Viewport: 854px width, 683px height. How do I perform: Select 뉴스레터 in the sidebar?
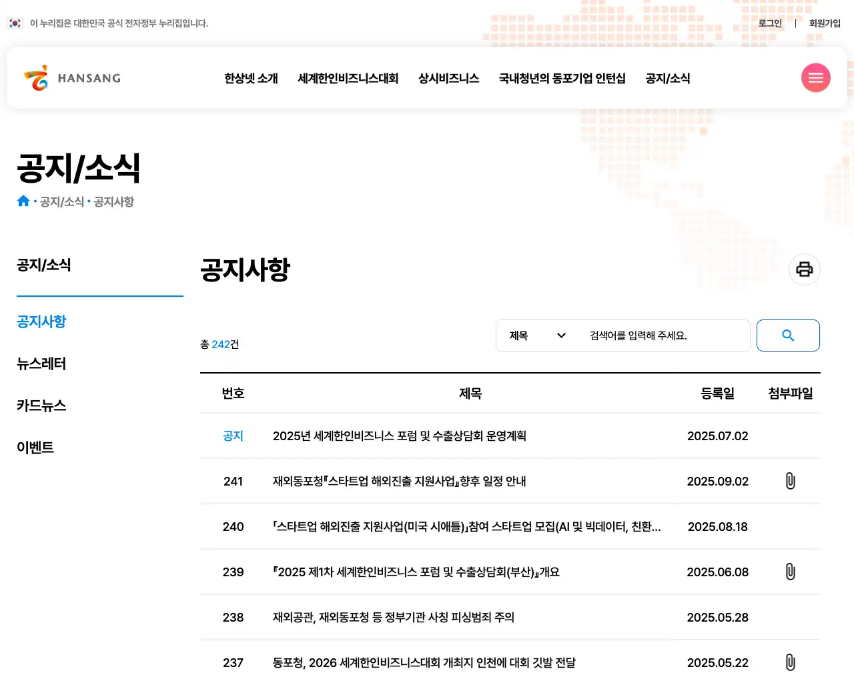[41, 364]
